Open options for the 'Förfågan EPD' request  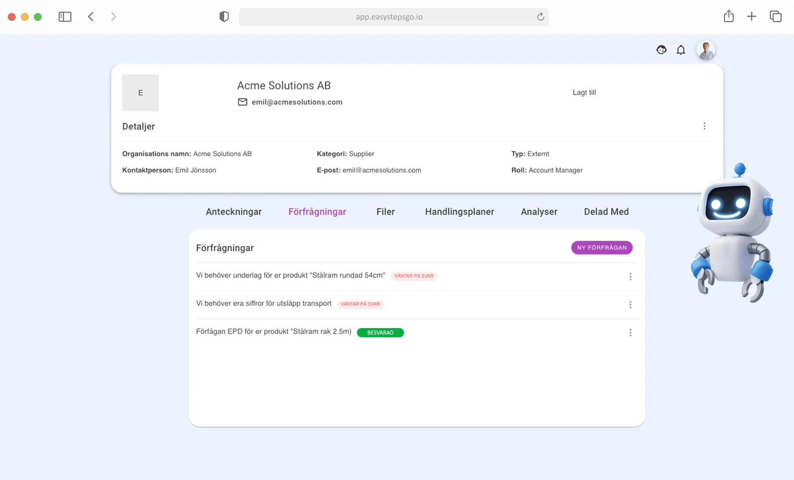(630, 333)
